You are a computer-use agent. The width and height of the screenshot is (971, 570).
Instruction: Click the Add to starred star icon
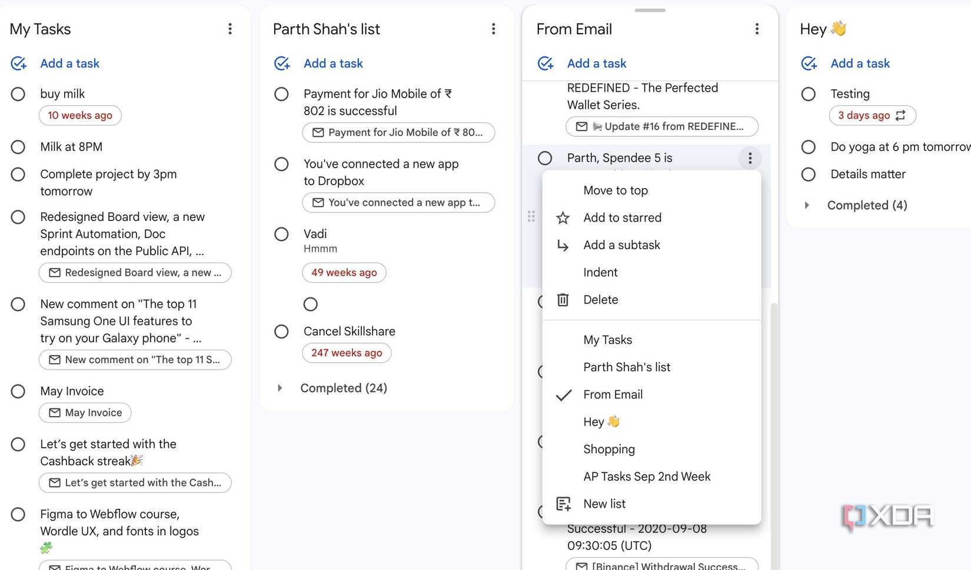coord(563,217)
